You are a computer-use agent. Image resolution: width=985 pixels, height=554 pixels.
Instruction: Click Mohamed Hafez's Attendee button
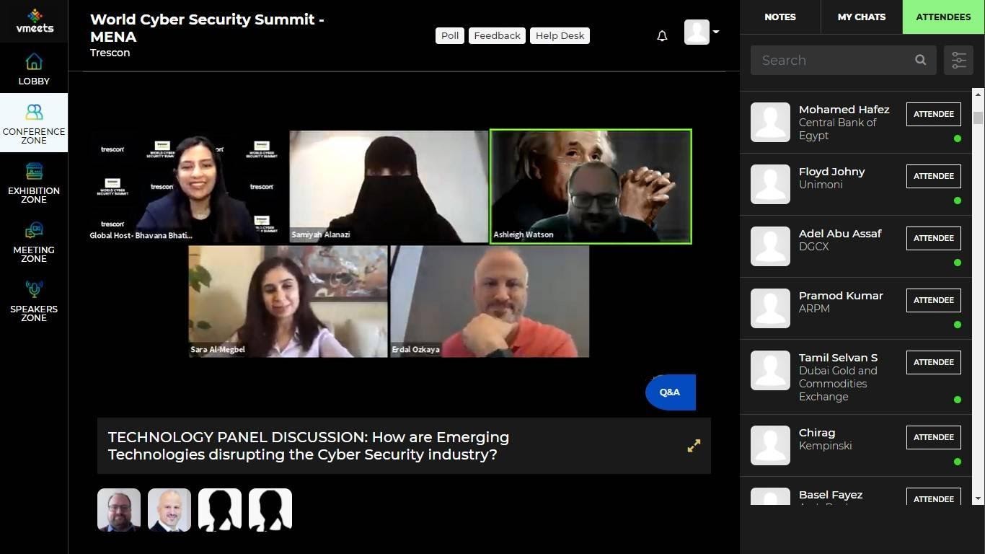click(x=934, y=114)
